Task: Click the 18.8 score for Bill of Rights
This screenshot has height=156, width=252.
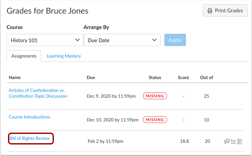Action: click(183, 141)
